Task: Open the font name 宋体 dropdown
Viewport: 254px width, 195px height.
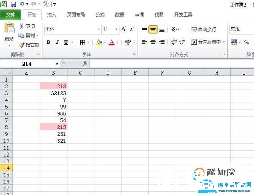Action: point(99,29)
